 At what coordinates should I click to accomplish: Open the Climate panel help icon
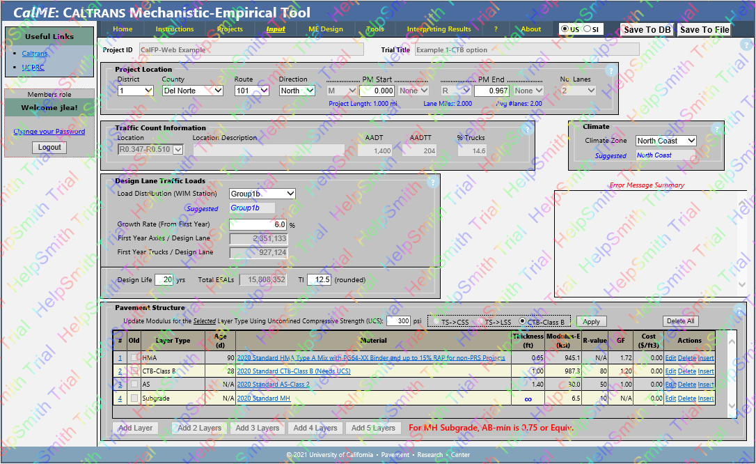716,130
